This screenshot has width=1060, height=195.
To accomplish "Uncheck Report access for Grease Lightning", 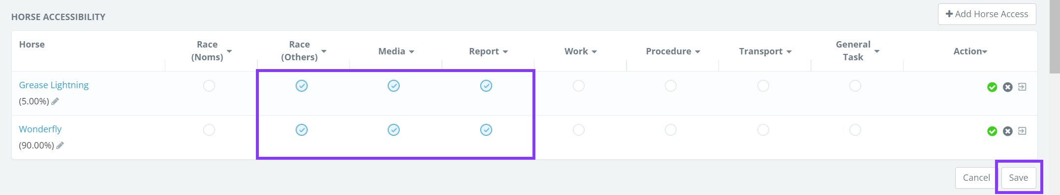I will pyautogui.click(x=486, y=86).
